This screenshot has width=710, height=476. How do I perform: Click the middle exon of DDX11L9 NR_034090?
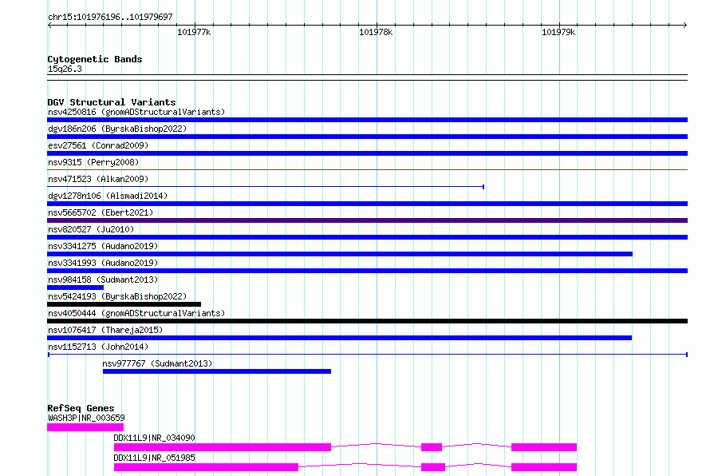[x=432, y=447]
